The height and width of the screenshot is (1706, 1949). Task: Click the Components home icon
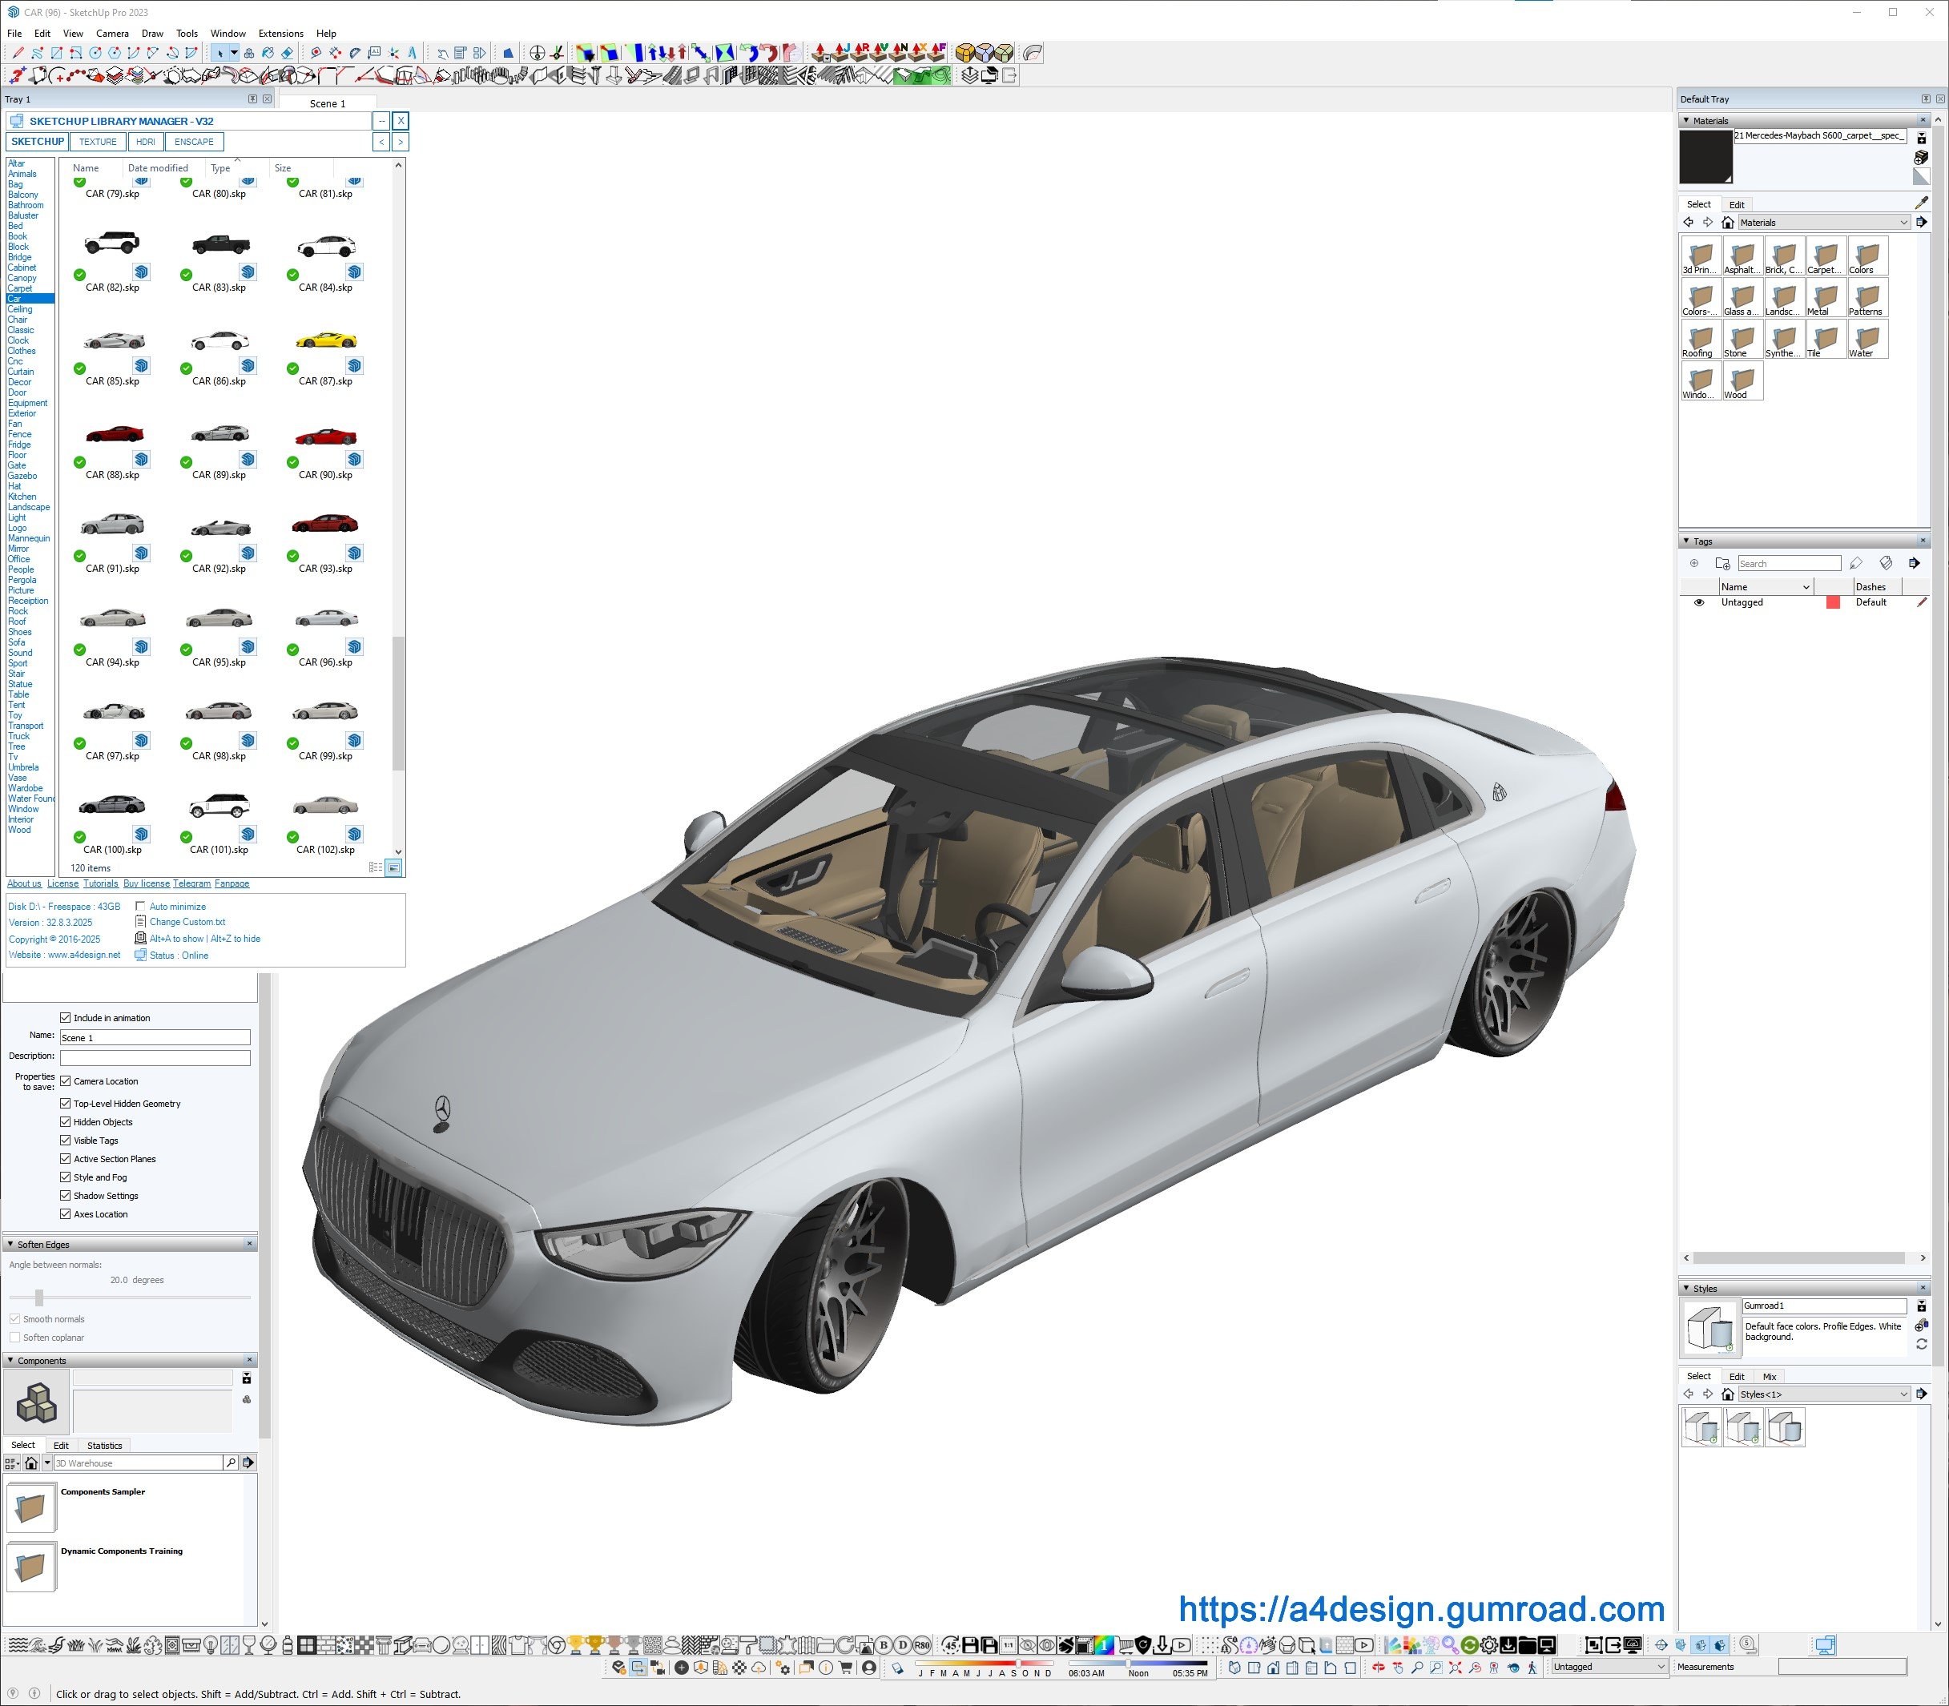[x=30, y=1463]
